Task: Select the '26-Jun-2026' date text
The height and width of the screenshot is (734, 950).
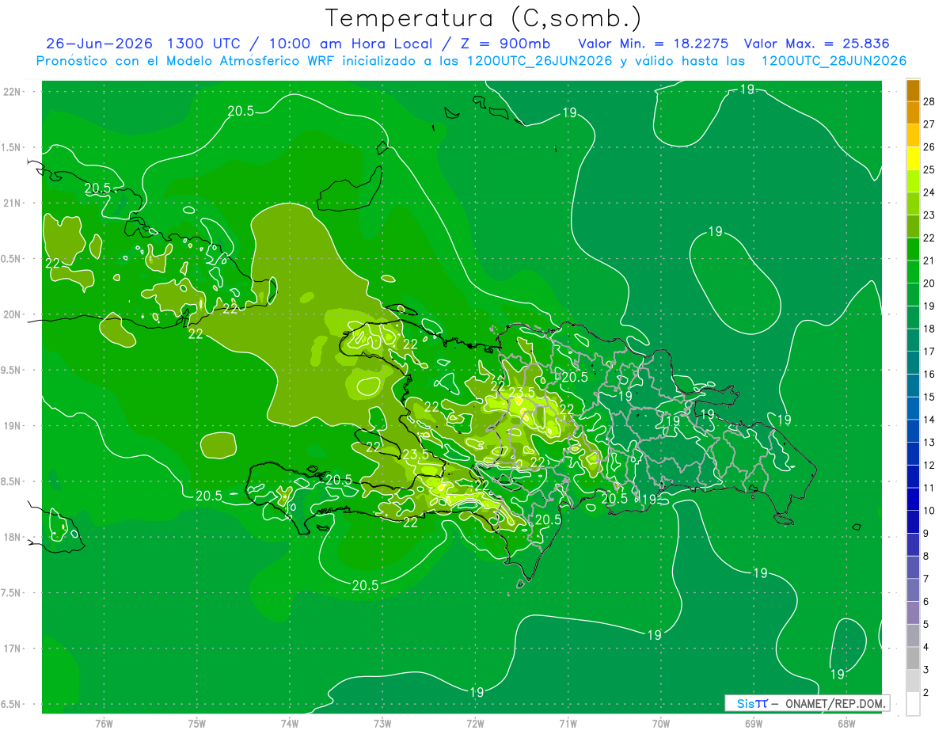Action: pos(100,44)
